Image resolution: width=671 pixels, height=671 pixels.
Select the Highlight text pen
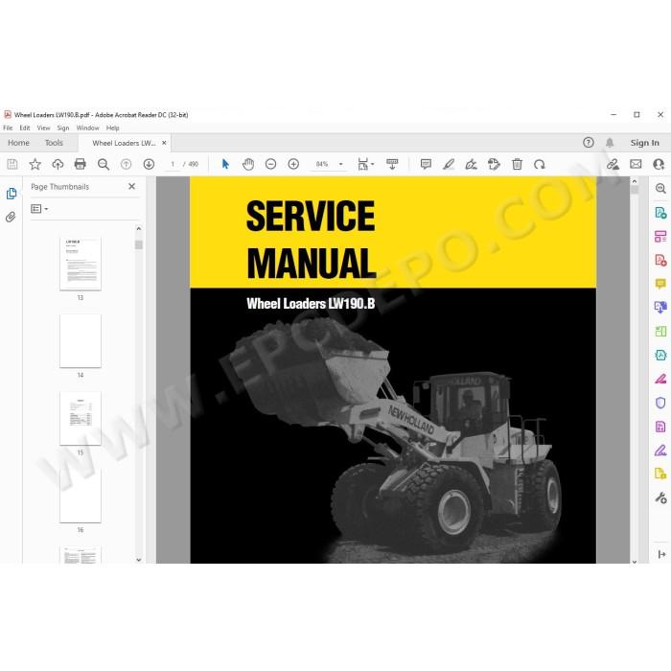point(449,164)
